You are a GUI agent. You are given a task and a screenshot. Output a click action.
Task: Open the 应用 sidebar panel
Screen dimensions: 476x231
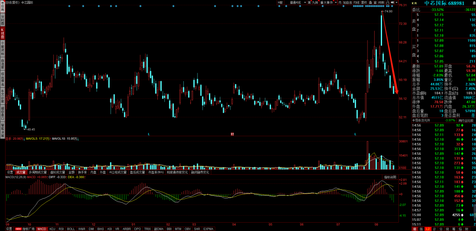3,7
